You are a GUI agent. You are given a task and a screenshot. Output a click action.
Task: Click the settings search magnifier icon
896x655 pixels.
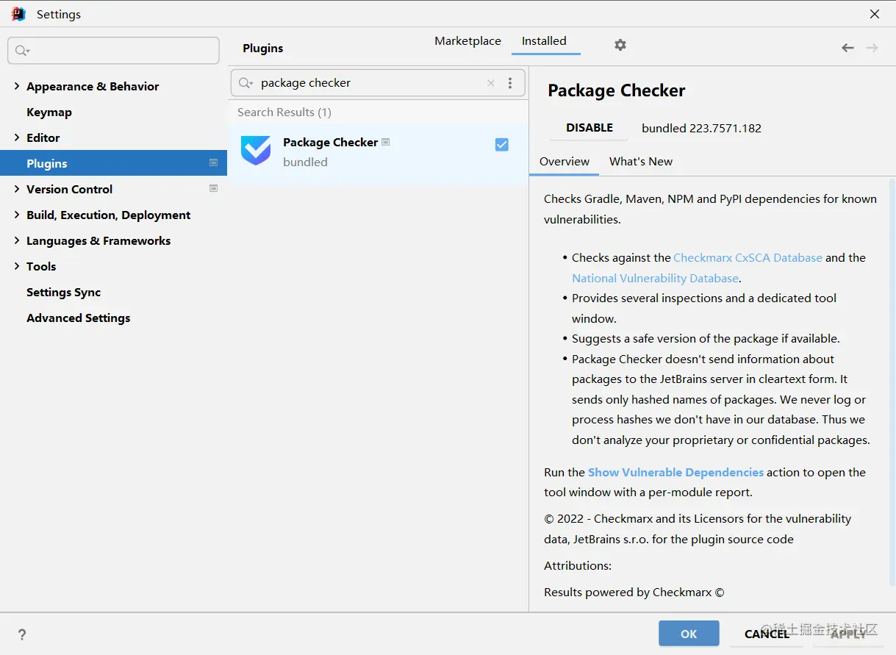pyautogui.click(x=22, y=51)
